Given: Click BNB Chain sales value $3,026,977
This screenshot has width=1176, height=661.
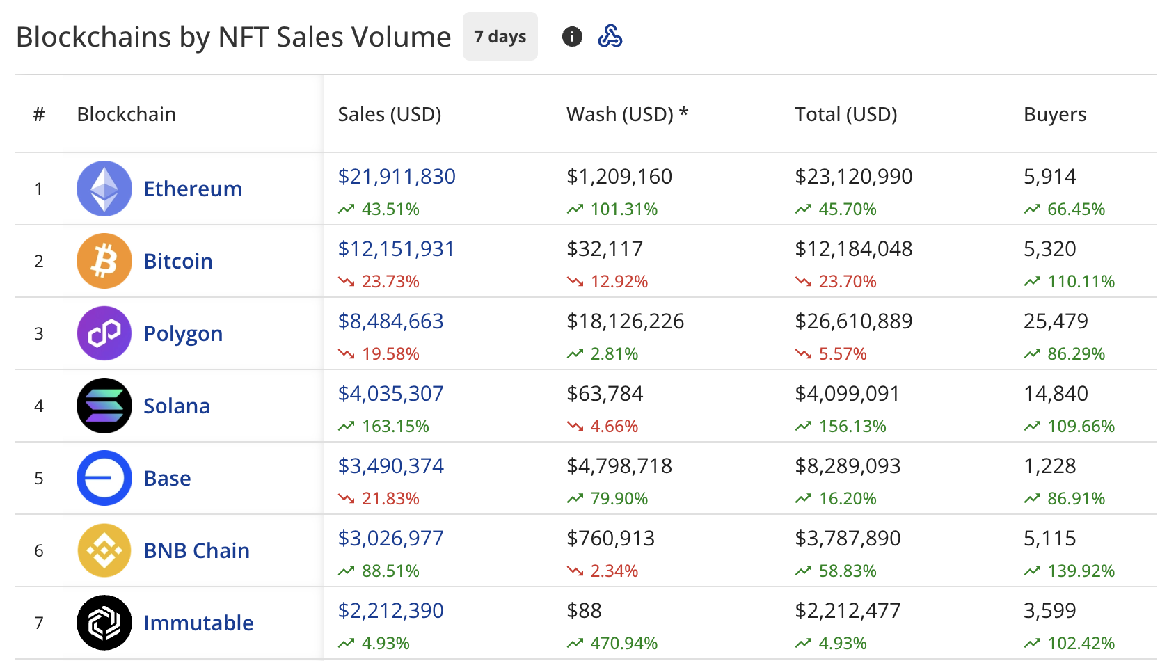Looking at the screenshot, I should pos(390,539).
